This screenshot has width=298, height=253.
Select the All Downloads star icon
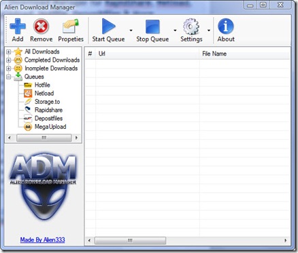coord(18,52)
